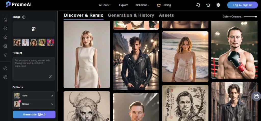Open the headset support icon
The image size is (261, 121).
coord(198,5)
